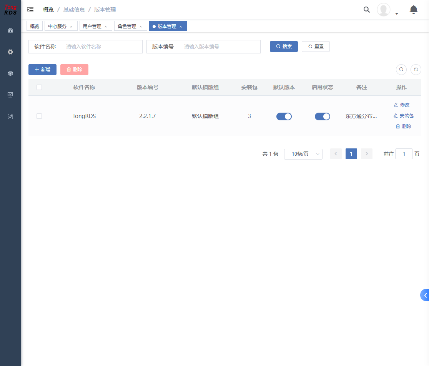Click the 软件名称 column header
The image size is (429, 366).
84,87
